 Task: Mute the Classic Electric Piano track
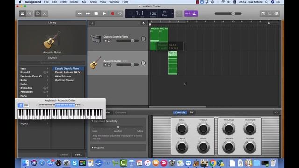(106, 41)
